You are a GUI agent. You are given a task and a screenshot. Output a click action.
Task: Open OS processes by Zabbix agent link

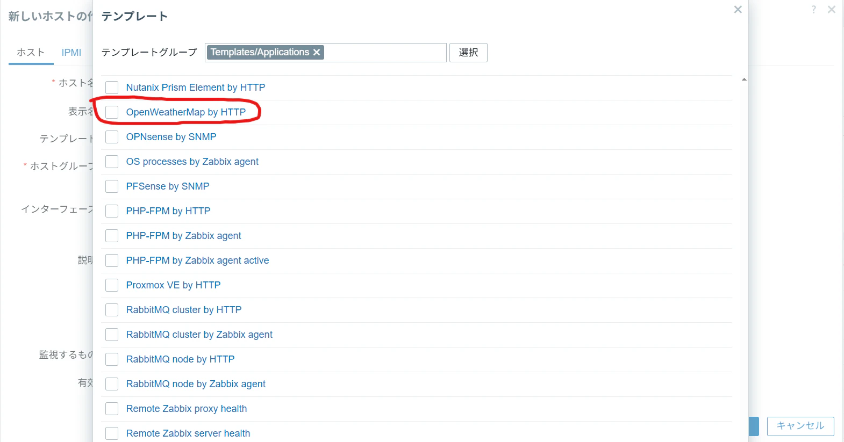point(192,162)
